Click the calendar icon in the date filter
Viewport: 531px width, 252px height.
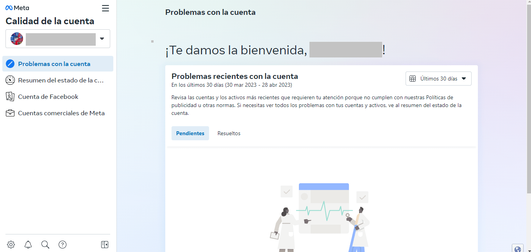tap(413, 78)
